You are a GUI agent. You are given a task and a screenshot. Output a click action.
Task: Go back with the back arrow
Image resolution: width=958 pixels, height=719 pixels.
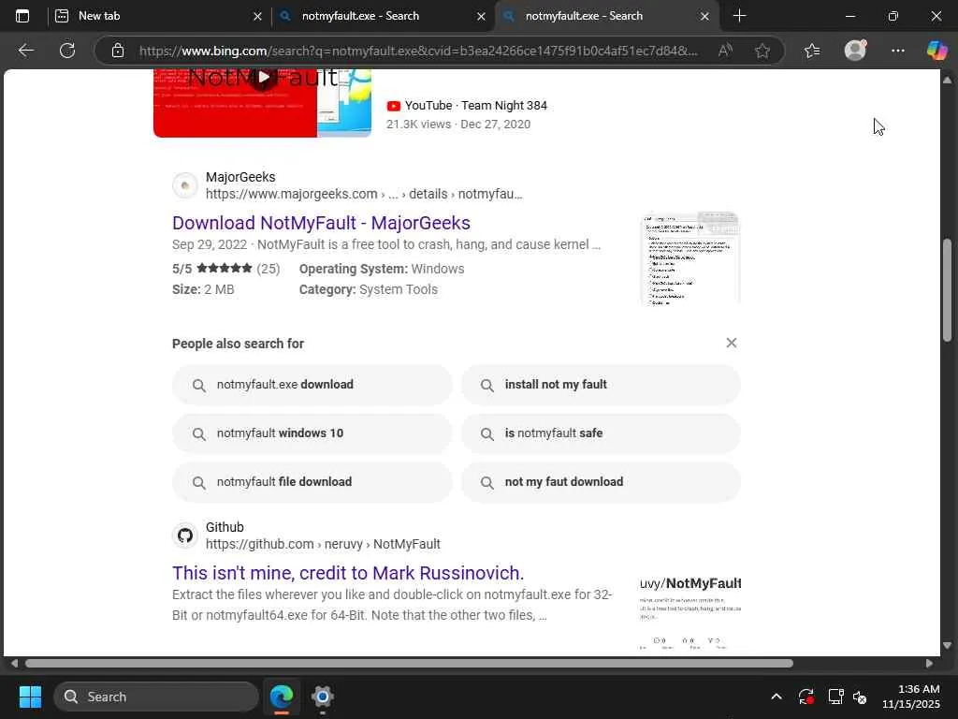25,51
